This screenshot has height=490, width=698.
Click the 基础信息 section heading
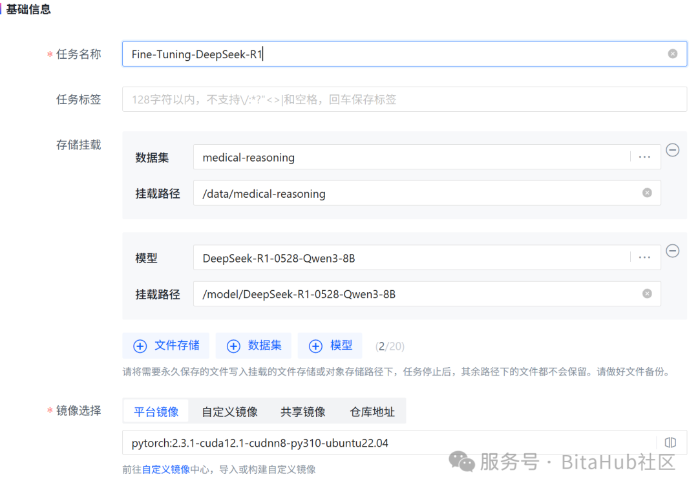coord(28,9)
